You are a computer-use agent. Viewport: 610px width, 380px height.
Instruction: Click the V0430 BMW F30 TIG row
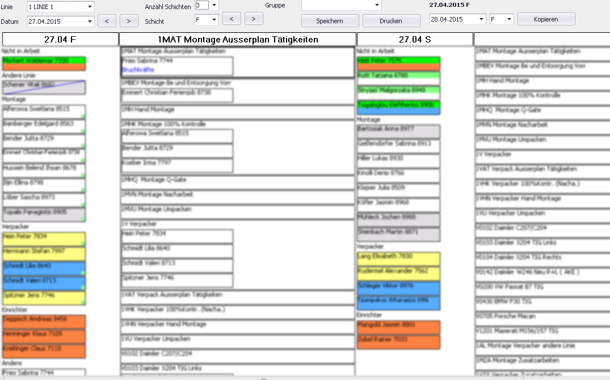542,305
